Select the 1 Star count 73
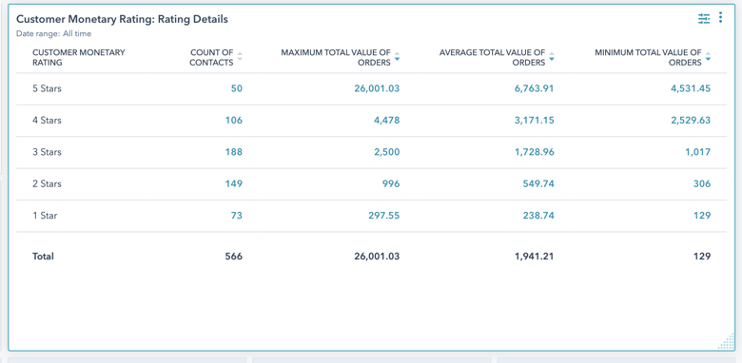 pyautogui.click(x=237, y=216)
